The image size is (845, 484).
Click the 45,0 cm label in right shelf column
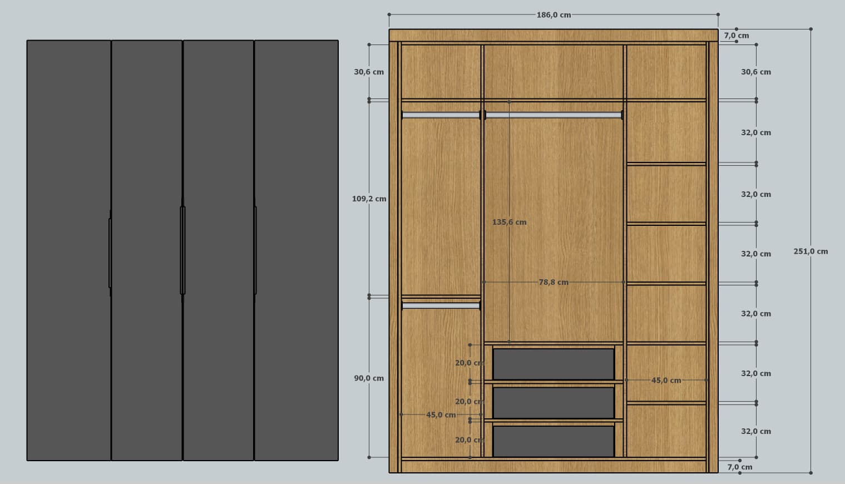666,381
